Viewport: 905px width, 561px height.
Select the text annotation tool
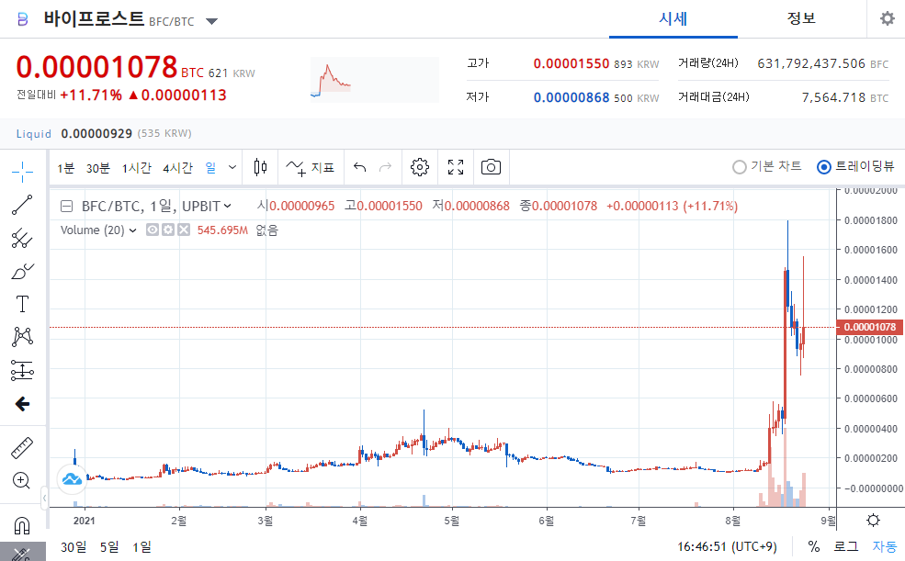[22, 304]
